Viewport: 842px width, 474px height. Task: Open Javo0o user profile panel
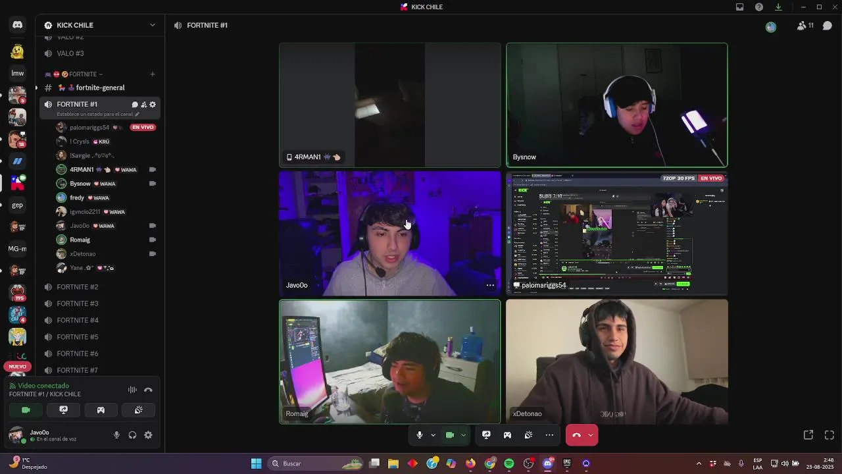tap(43, 435)
